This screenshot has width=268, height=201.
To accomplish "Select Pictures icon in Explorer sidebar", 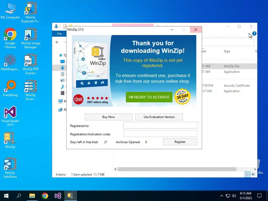I will [63, 80].
